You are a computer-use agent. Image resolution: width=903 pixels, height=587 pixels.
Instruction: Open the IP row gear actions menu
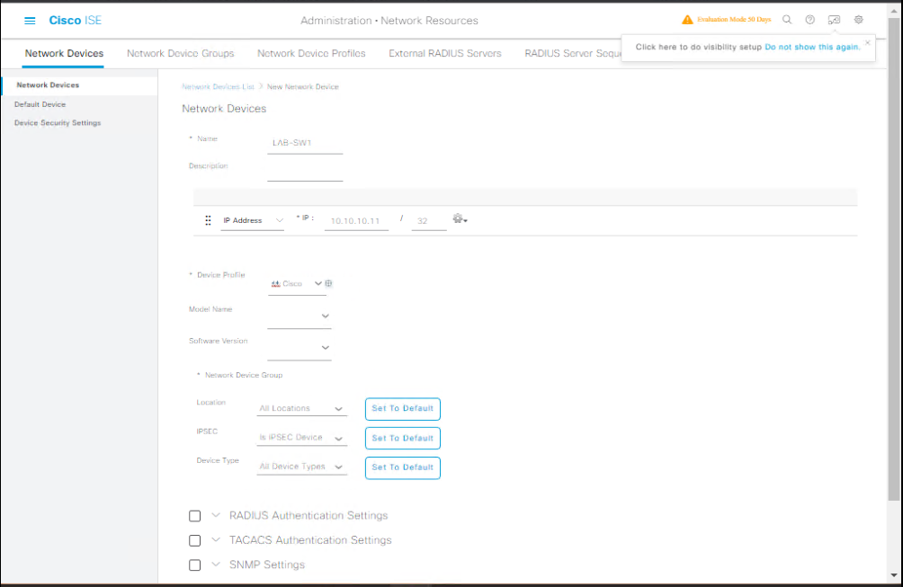(x=460, y=218)
